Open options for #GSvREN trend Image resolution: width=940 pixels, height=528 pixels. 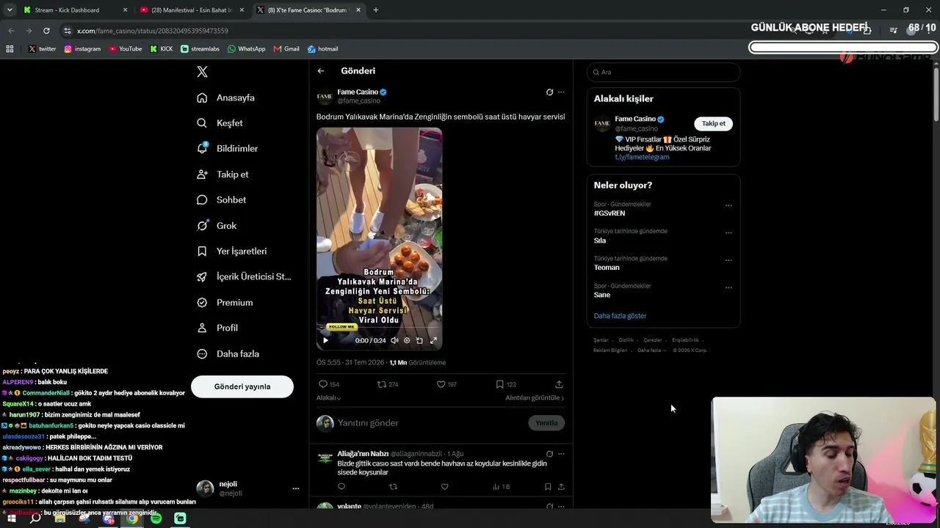point(728,205)
